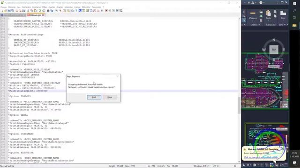Click the Save icon in Notepad++ toolbar

point(9,10)
